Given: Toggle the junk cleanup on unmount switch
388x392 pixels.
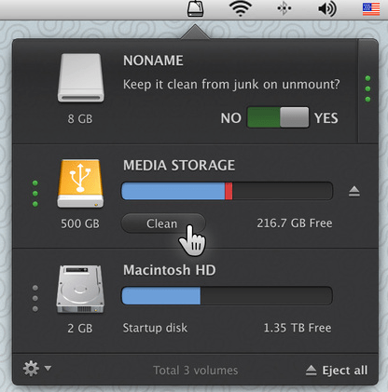Looking at the screenshot, I should pos(278,117).
